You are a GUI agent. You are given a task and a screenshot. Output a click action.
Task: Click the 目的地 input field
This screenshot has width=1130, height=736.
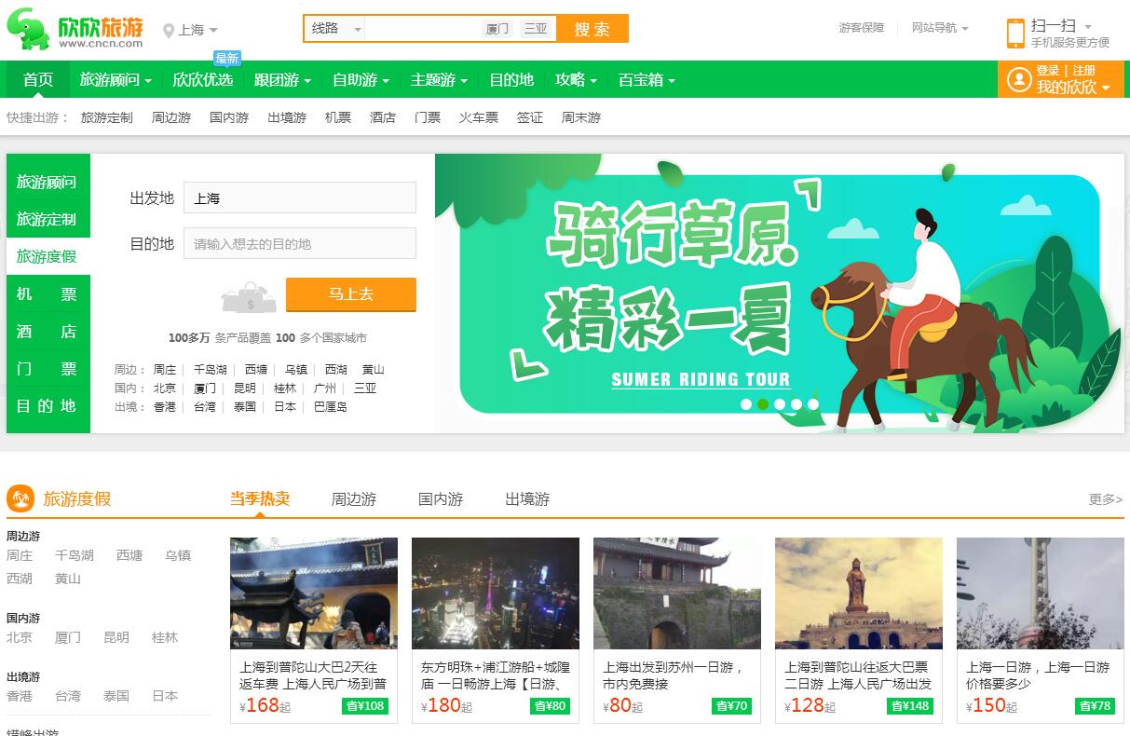pyautogui.click(x=299, y=244)
